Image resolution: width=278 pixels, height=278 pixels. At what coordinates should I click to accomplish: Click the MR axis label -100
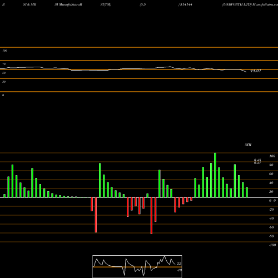[x=272, y=245]
